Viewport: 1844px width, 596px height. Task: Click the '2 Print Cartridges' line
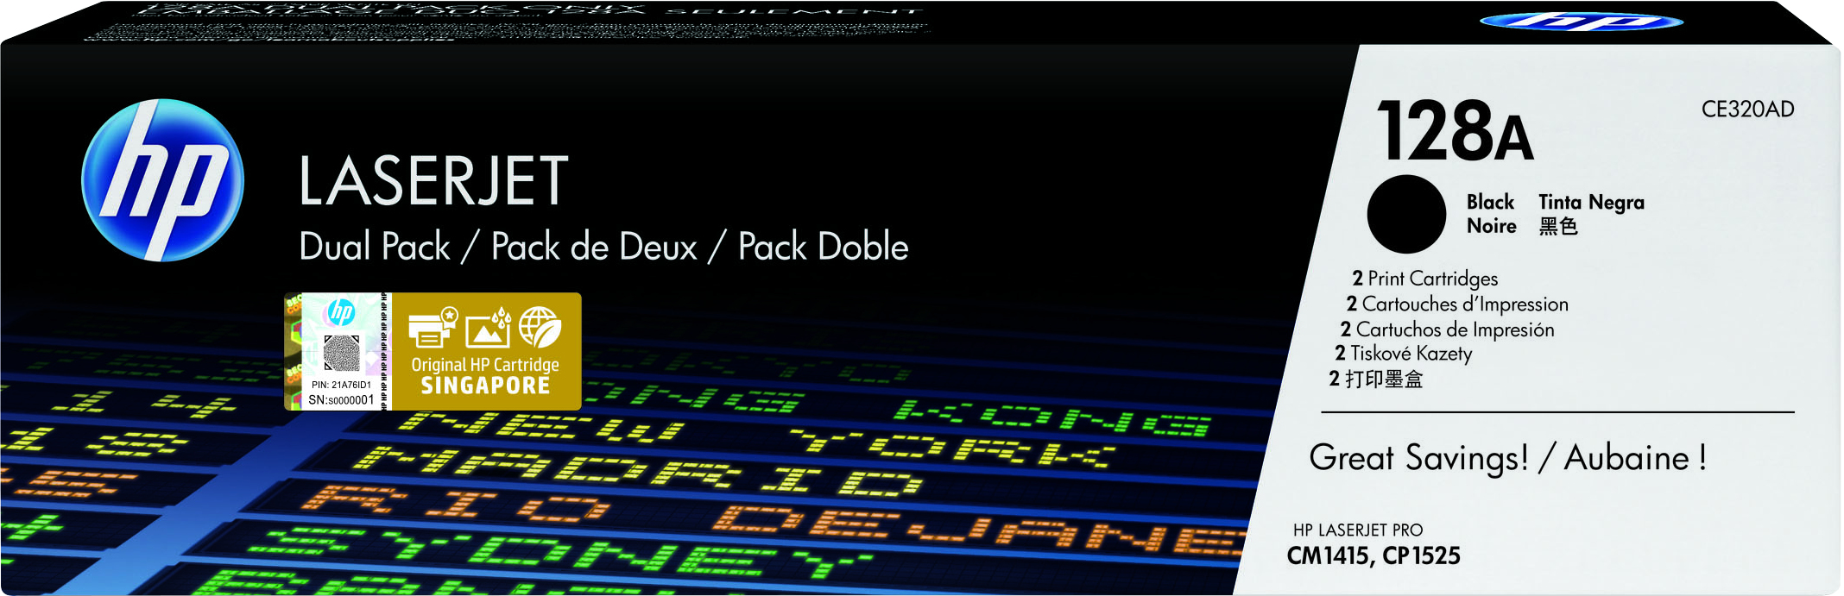[1424, 279]
